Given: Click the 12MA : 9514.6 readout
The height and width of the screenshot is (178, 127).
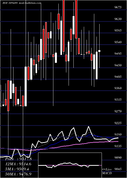Looking at the screenshot, I should [18, 164].
